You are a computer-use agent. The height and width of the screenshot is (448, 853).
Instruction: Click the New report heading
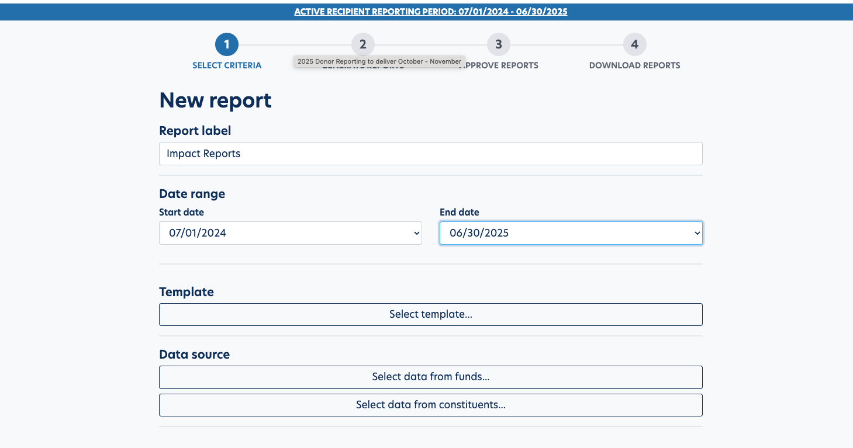click(215, 100)
